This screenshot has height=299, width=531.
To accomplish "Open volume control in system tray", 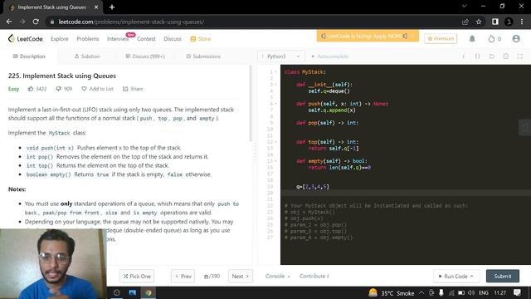I will click(471, 292).
